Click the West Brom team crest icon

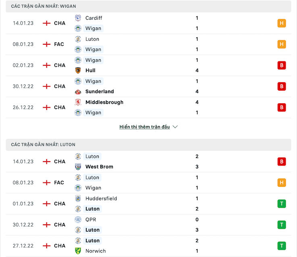[x=78, y=167]
